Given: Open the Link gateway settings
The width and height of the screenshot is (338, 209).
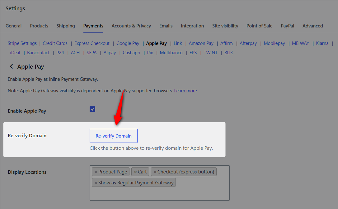Looking at the screenshot, I should [x=178, y=43].
